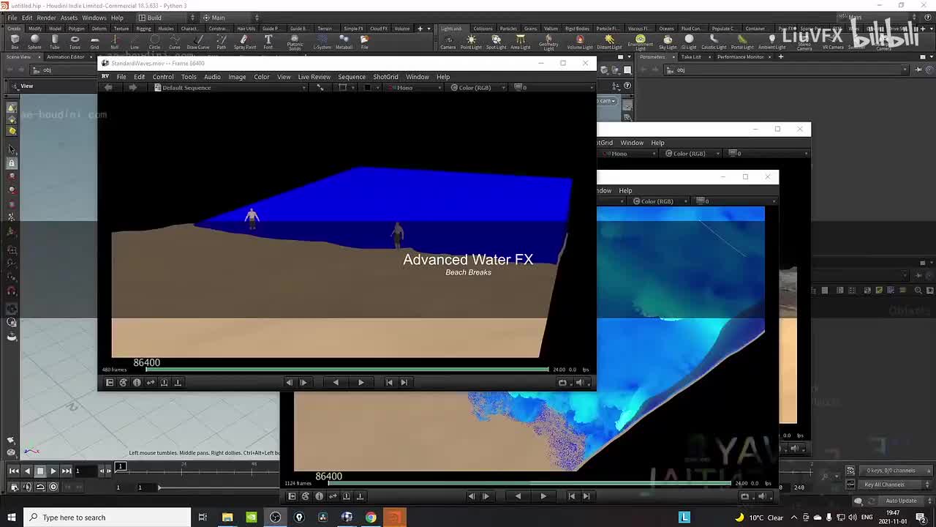This screenshot has width=936, height=527.
Task: Activate the Spray Paint shelf tool
Action: pyautogui.click(x=245, y=42)
